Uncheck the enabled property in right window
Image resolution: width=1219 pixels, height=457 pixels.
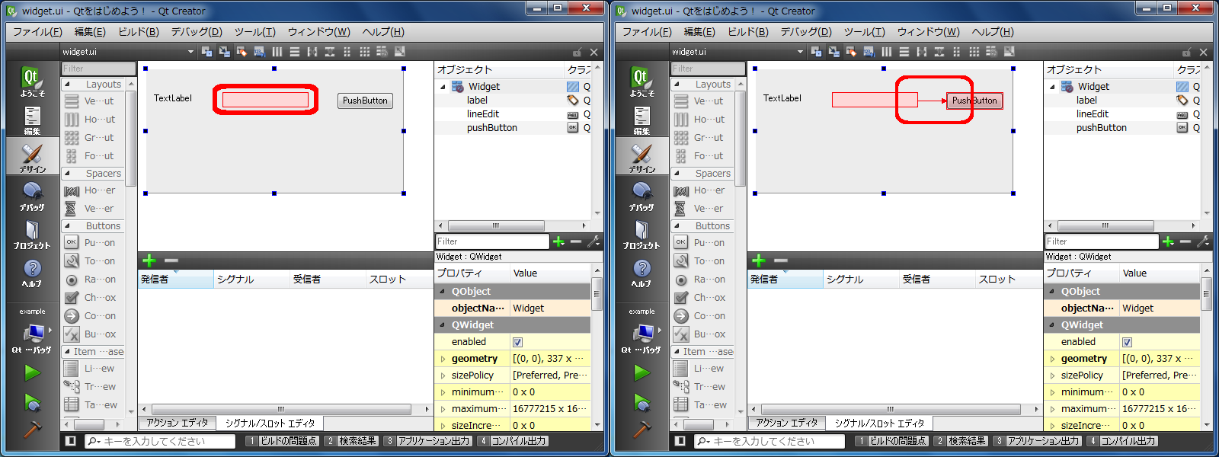(1127, 342)
